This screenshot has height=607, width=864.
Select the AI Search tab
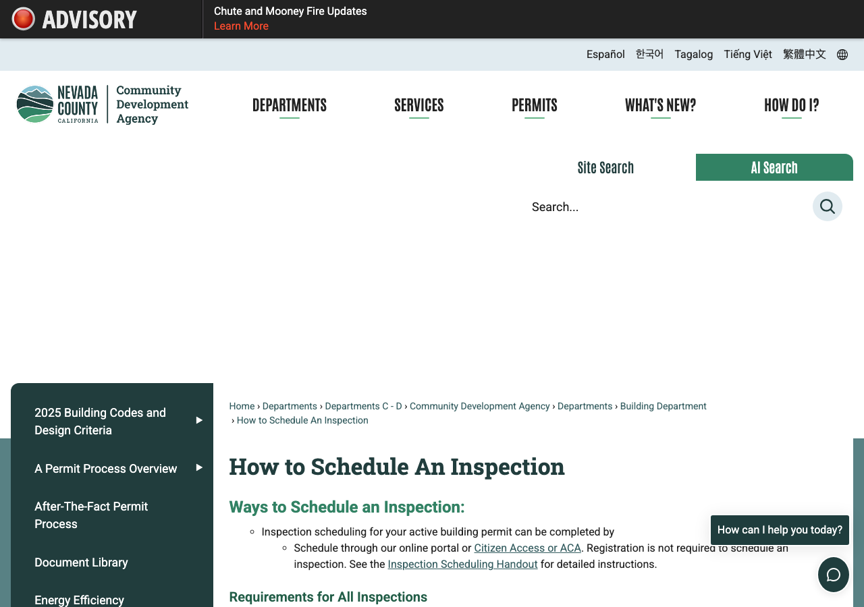[x=774, y=167]
